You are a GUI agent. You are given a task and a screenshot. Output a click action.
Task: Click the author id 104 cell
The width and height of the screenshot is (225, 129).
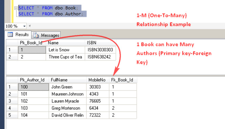(34, 115)
